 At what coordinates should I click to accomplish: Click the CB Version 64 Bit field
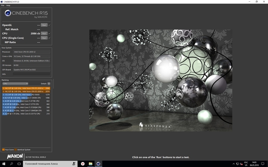click(32, 65)
